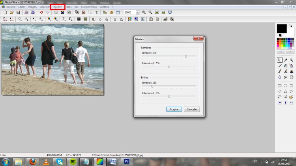Screen dimensions: 296x166
Task: Click the Text tool icon in toolbar
Action: (x=97, y=13)
